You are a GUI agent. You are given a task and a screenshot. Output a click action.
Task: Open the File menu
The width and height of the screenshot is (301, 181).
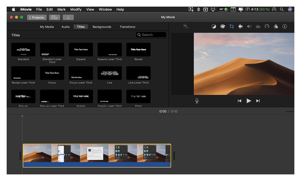point(39,9)
